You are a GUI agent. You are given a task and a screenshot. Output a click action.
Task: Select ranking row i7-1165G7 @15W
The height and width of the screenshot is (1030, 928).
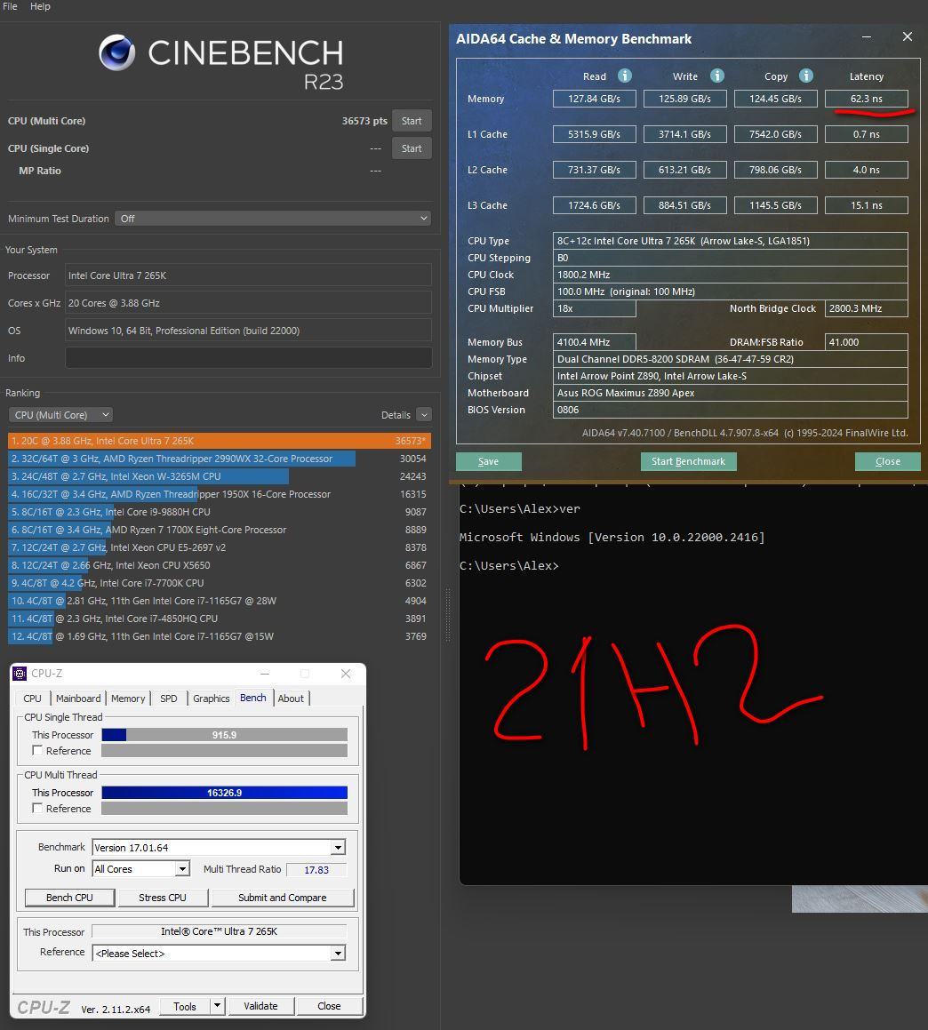[219, 636]
